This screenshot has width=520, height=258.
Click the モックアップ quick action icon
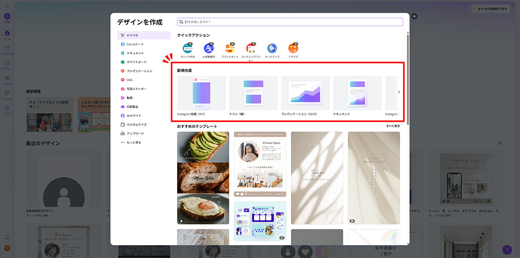(272, 48)
